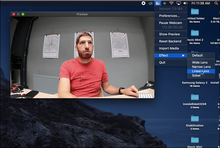This screenshot has height=148, width=220.
Task: Click the Samsung Galaxy 2 label
Action: pyautogui.click(x=195, y=83)
